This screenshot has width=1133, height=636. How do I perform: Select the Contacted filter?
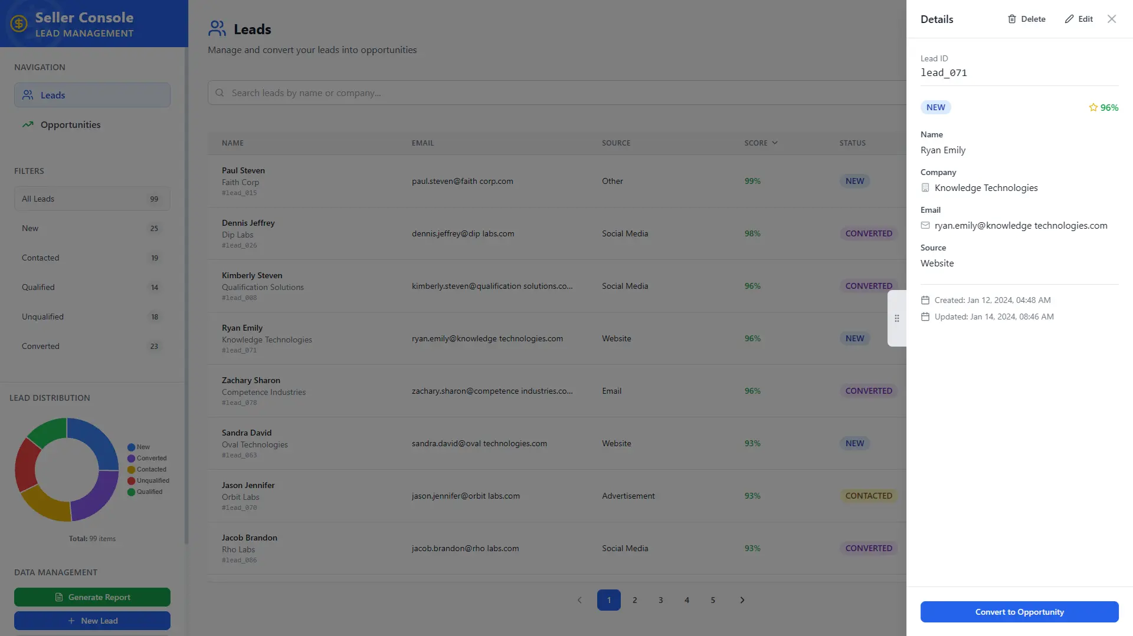92,258
